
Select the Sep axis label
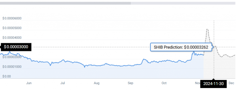130,83
